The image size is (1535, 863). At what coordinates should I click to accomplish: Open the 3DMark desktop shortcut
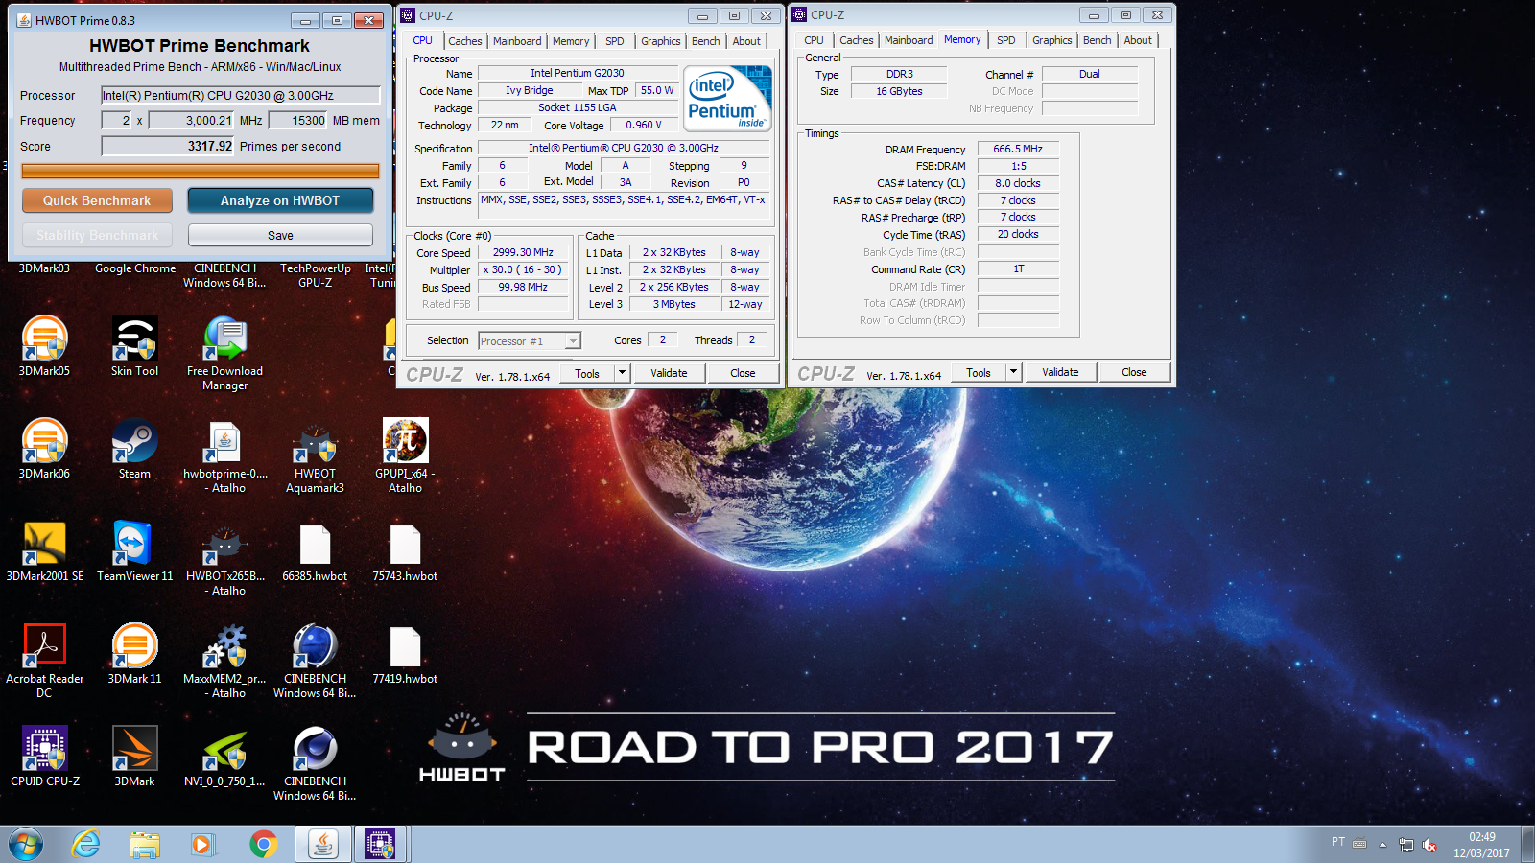coord(134,756)
